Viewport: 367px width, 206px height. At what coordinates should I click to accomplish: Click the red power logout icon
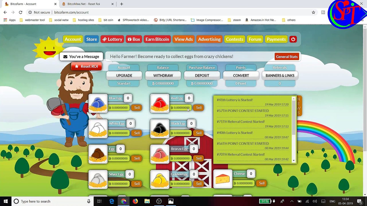click(x=293, y=39)
